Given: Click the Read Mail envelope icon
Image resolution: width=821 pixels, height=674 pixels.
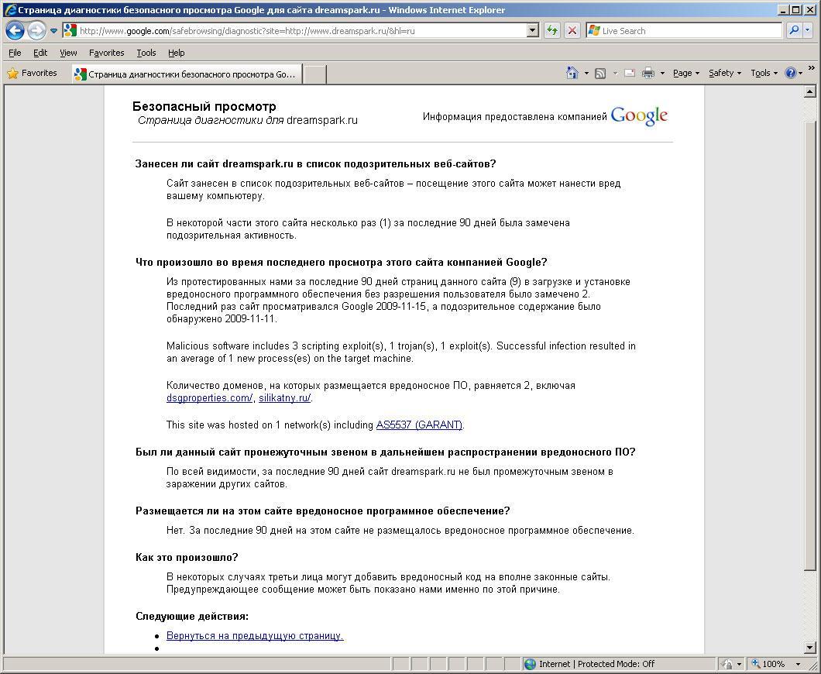Looking at the screenshot, I should click(x=629, y=73).
